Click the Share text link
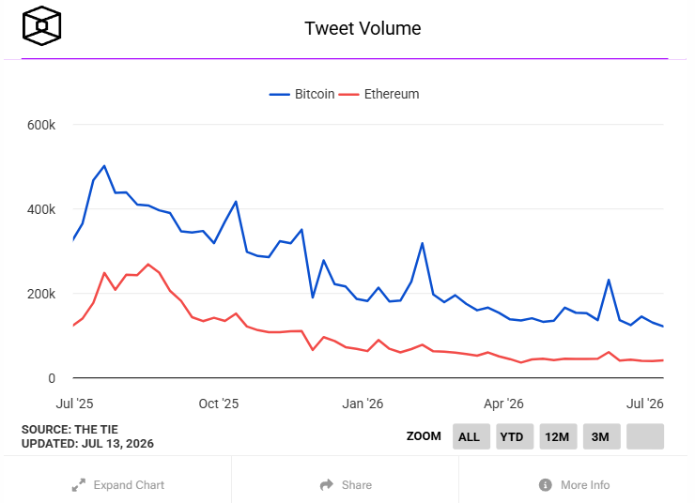This screenshot has width=695, height=503. pyautogui.click(x=357, y=485)
